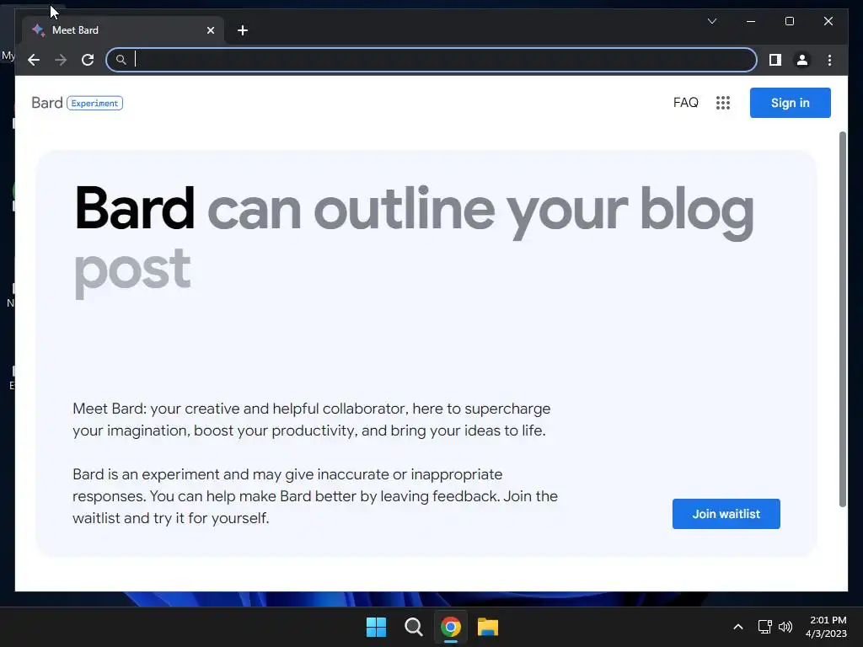863x647 pixels.
Task: Open the browser side panel
Action: pos(775,60)
